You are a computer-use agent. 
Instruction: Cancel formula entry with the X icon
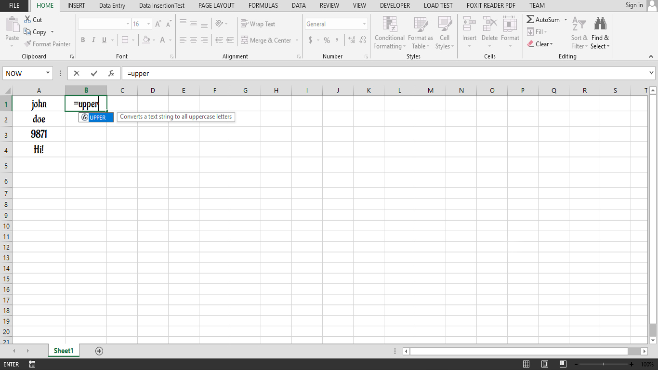click(x=77, y=73)
